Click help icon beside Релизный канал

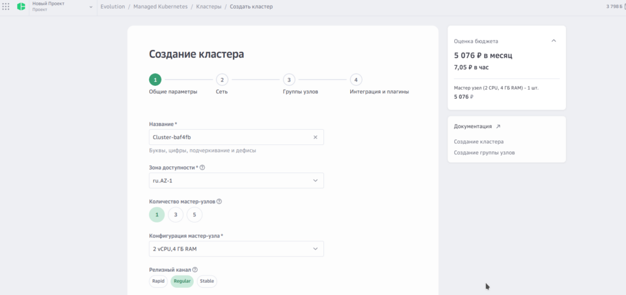[x=195, y=269]
